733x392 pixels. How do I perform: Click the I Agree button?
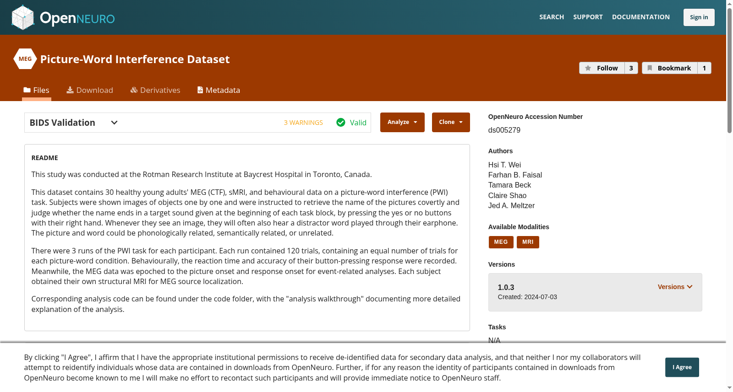[x=682, y=367]
